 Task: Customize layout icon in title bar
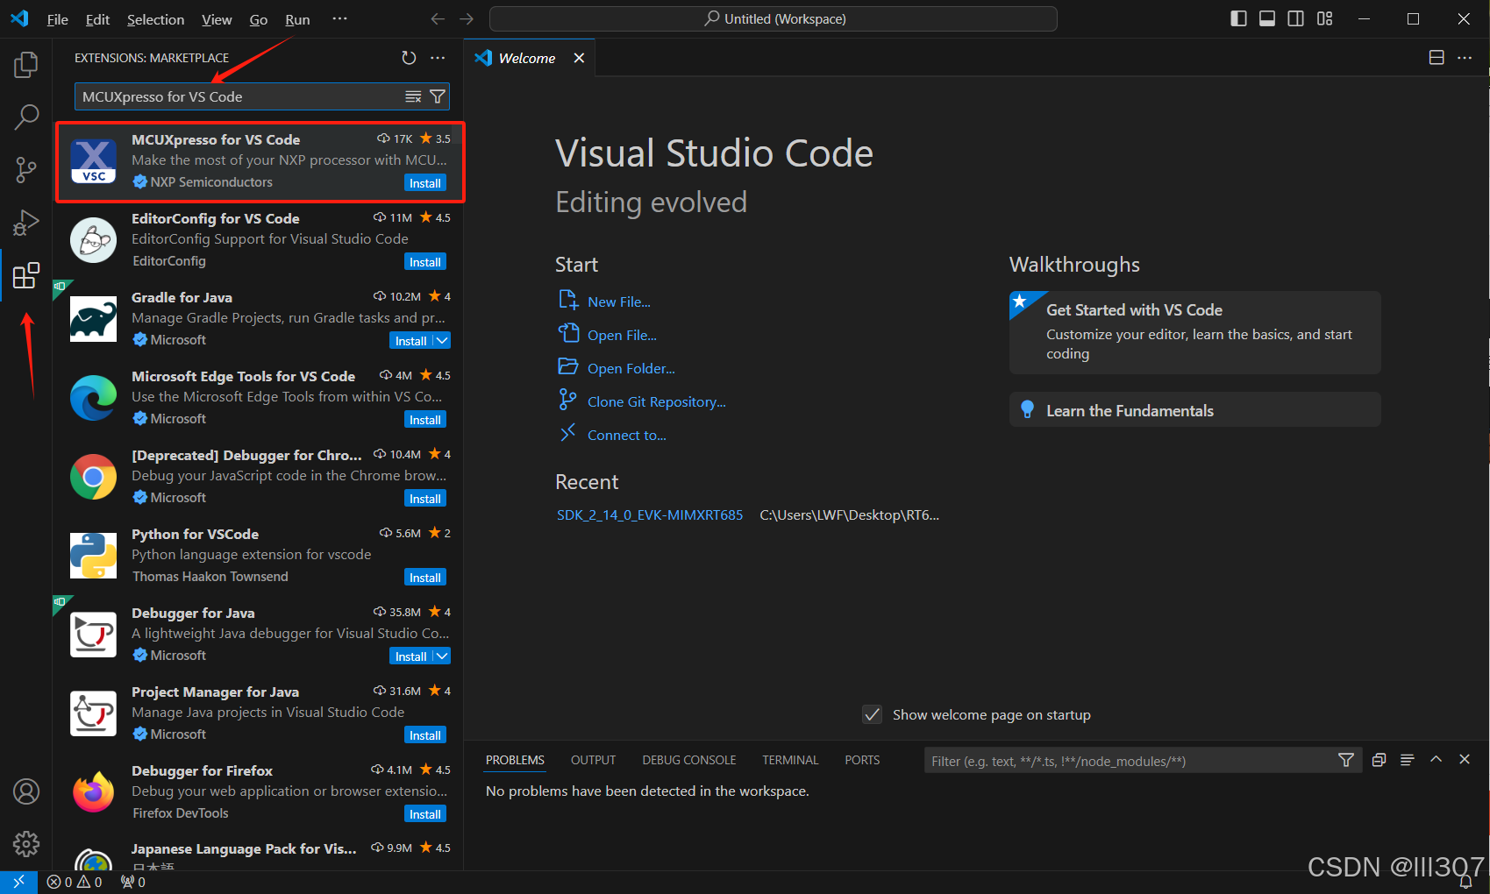pos(1324,18)
